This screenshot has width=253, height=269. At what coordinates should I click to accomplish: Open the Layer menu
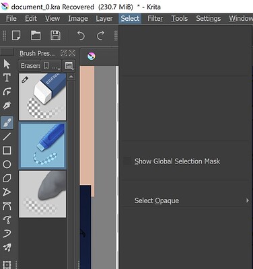pos(104,18)
